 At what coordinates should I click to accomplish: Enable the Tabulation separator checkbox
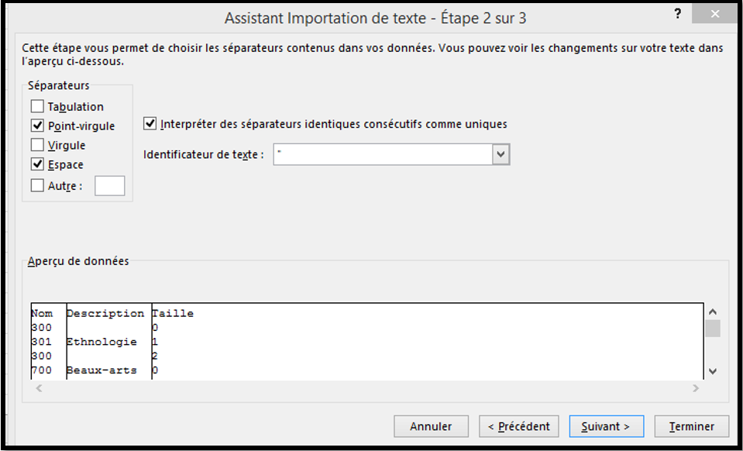coord(37,107)
